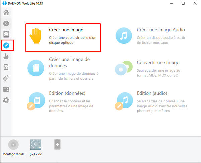
Task: Click the music note icon for audio image
Action: [124, 36]
